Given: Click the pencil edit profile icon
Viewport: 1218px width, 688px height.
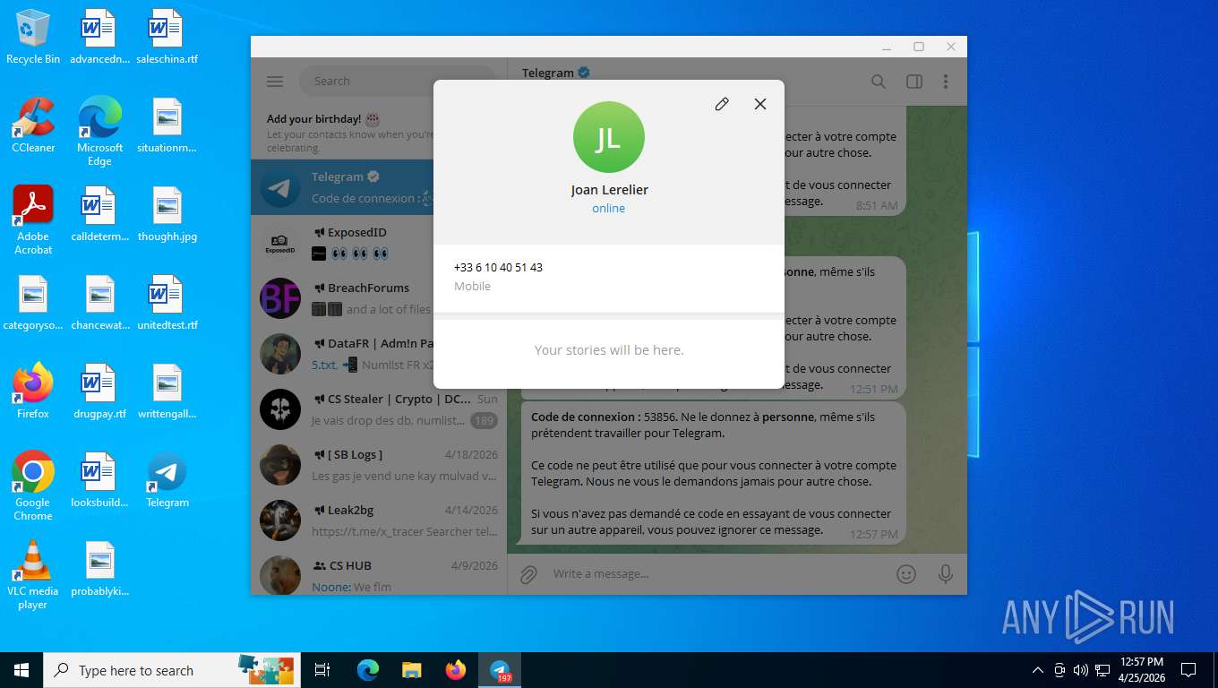Looking at the screenshot, I should [722, 104].
